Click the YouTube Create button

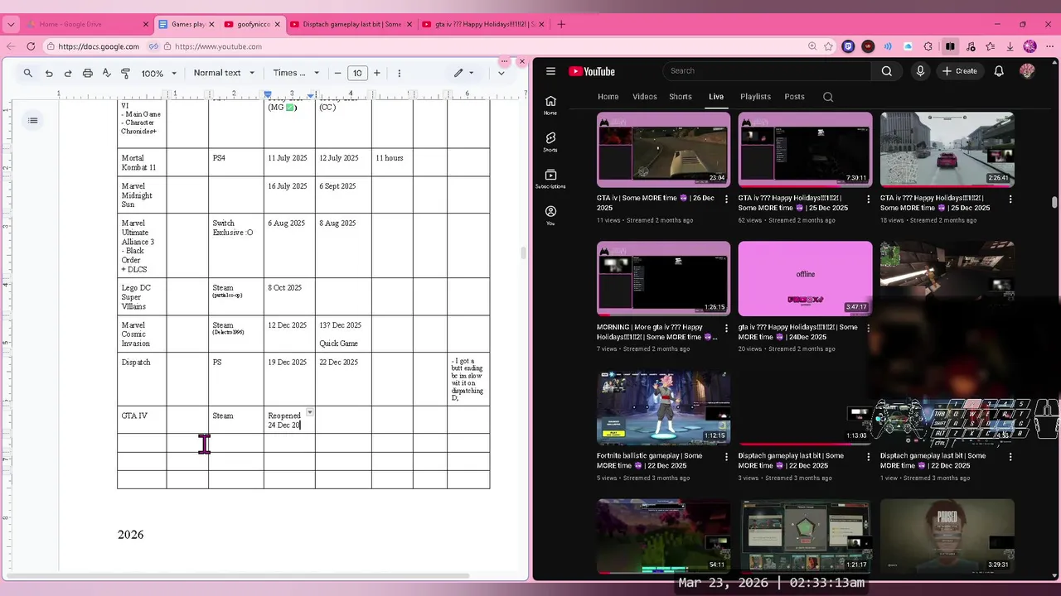click(x=959, y=71)
